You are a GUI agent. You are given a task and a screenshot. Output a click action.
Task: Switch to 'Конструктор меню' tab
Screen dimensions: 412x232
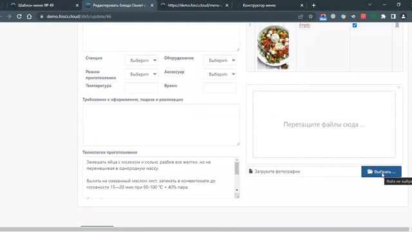tap(269, 5)
